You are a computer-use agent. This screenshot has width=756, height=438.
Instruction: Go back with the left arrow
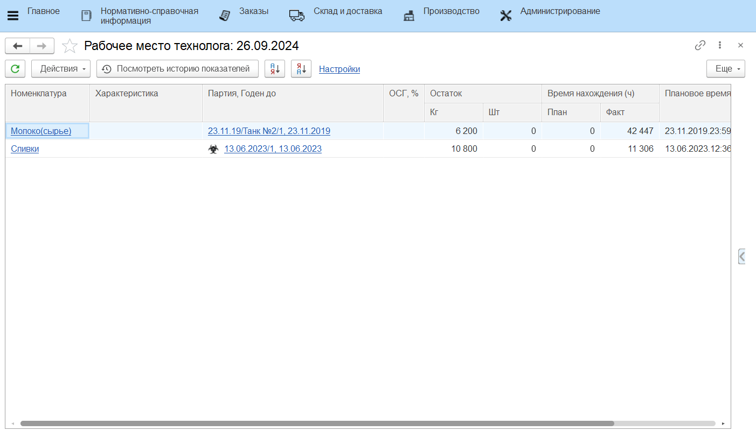tap(17, 46)
